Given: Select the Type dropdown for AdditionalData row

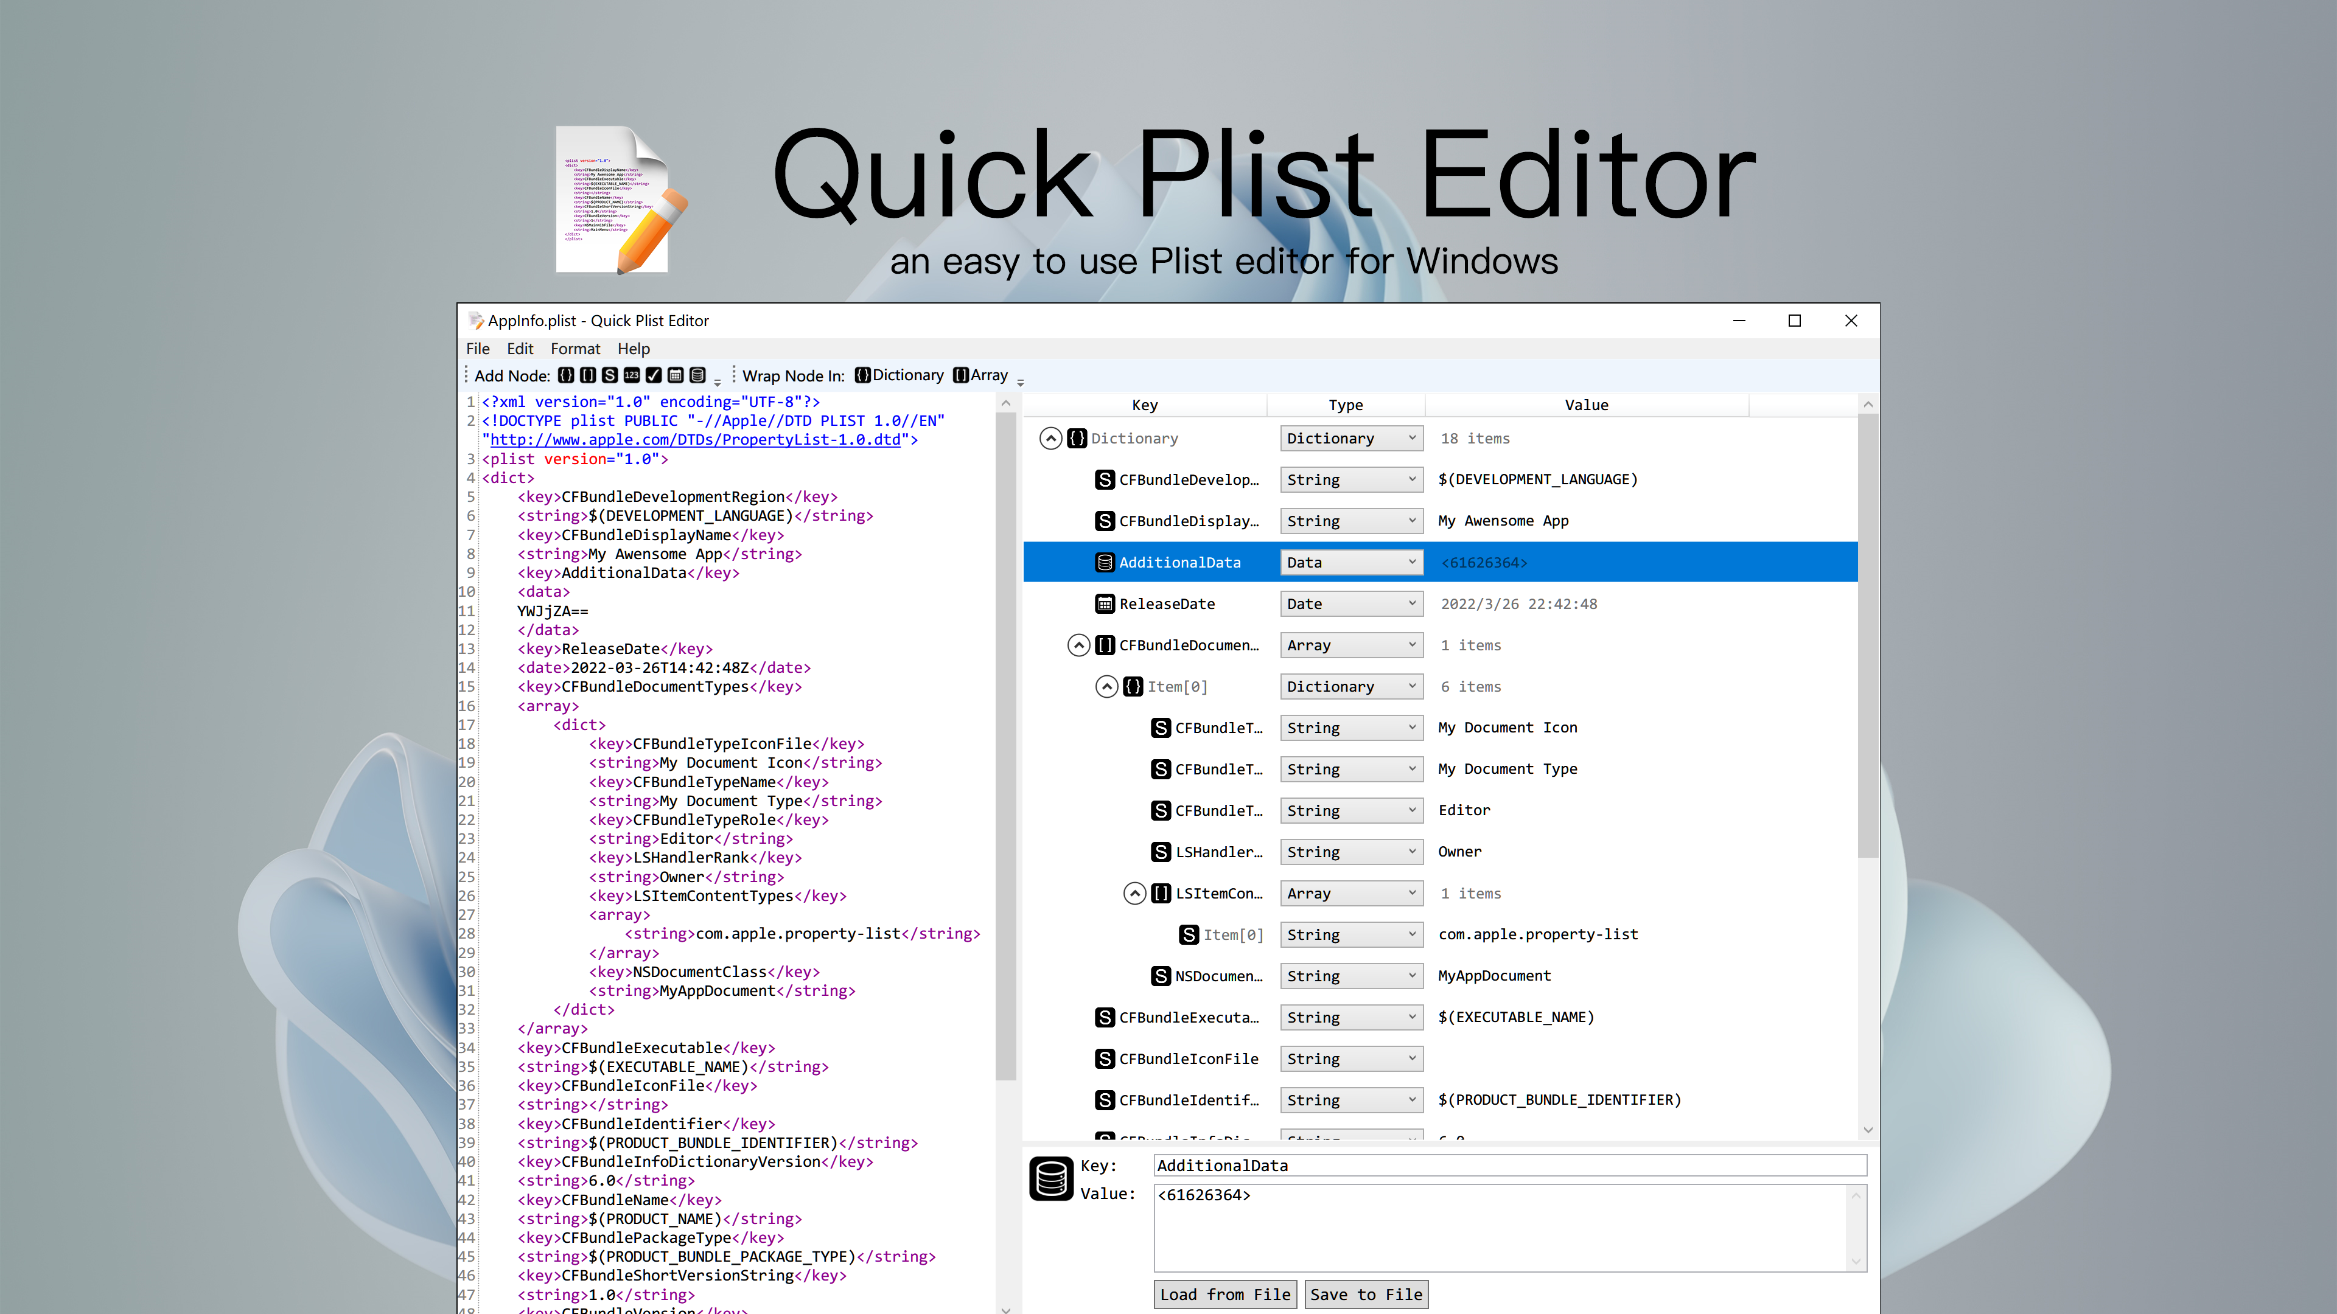Looking at the screenshot, I should click(x=1347, y=561).
